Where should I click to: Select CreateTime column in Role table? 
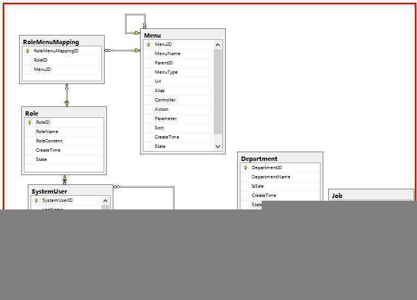pos(64,151)
